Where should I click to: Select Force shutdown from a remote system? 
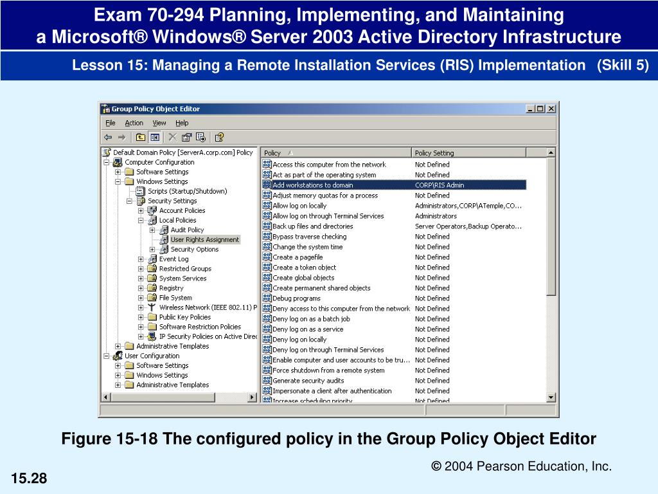pos(394,370)
